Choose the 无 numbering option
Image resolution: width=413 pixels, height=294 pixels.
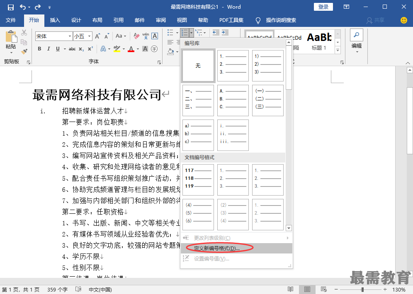click(x=198, y=66)
